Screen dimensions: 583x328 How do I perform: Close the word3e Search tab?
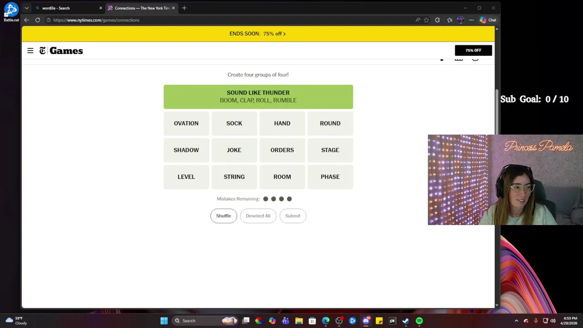[x=101, y=8]
